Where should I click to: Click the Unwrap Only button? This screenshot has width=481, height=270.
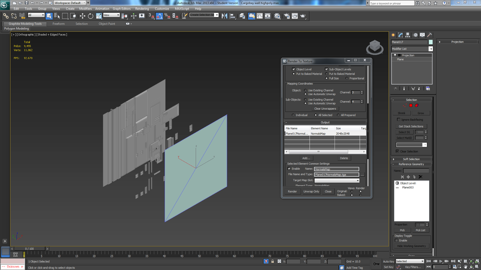coord(311,191)
